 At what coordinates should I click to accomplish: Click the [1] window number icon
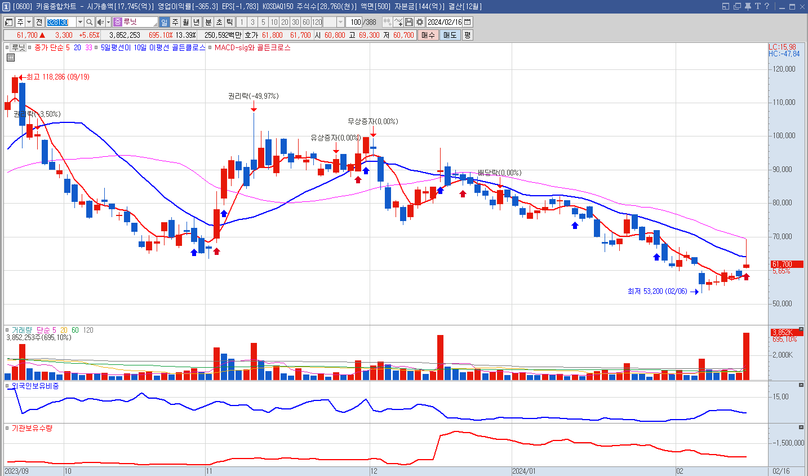point(6,7)
